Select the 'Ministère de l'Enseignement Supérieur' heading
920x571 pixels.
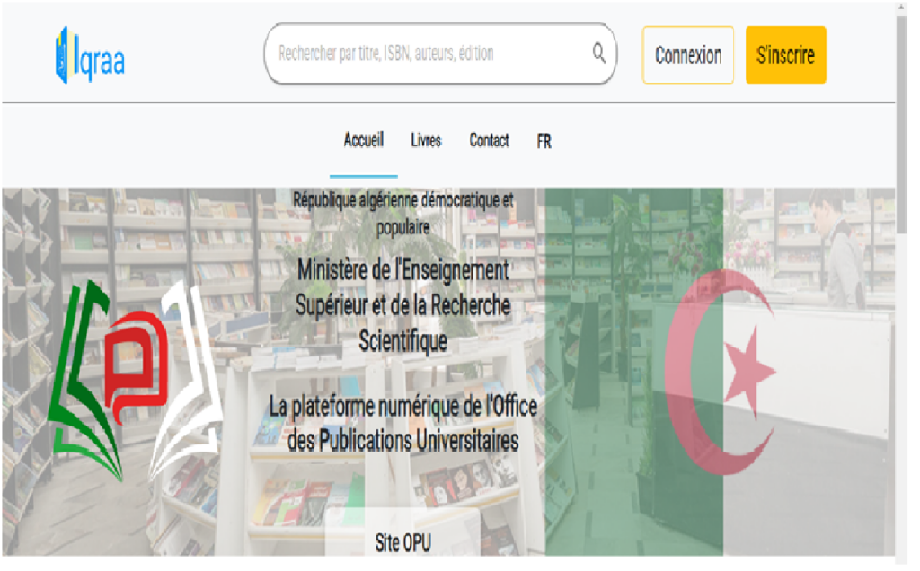point(403,306)
